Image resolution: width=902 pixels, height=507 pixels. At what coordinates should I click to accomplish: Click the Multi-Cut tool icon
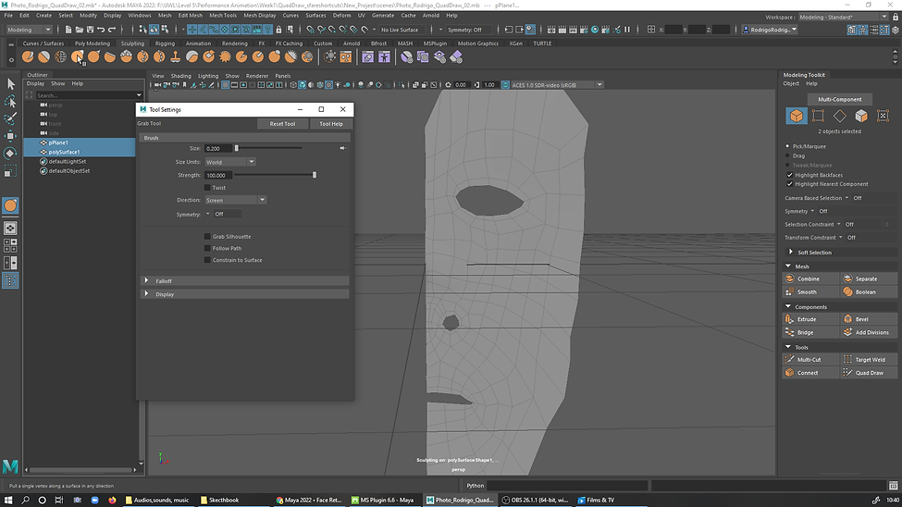tap(790, 359)
